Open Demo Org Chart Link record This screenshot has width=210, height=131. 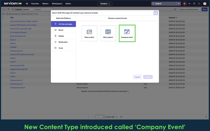point(18,36)
